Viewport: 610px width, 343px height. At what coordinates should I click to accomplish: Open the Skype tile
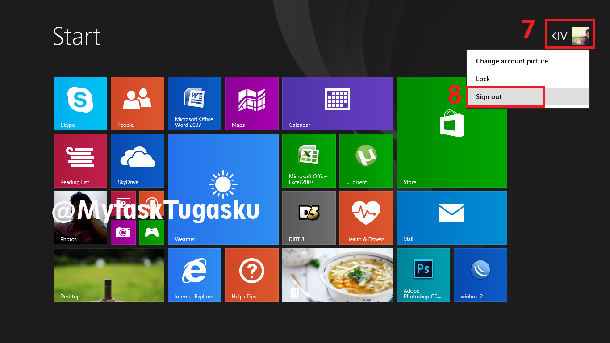pos(80,104)
